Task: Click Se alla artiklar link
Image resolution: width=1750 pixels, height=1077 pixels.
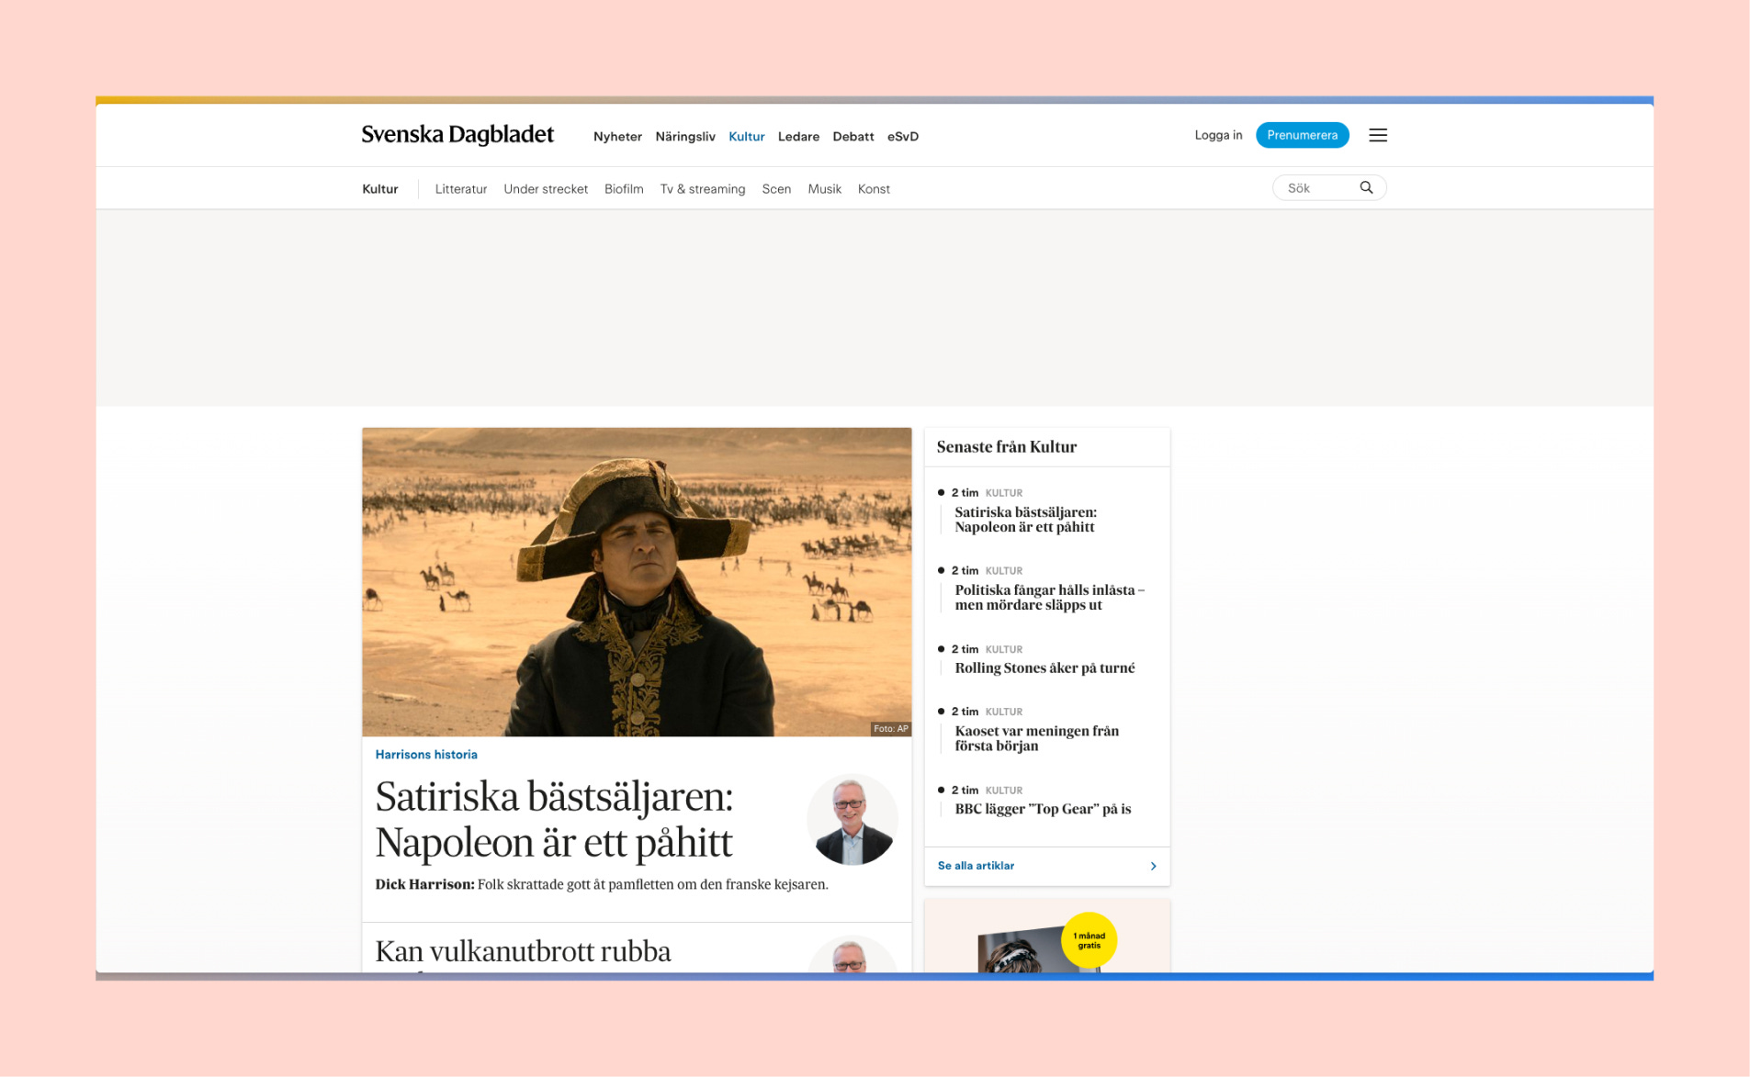Action: pos(976,866)
